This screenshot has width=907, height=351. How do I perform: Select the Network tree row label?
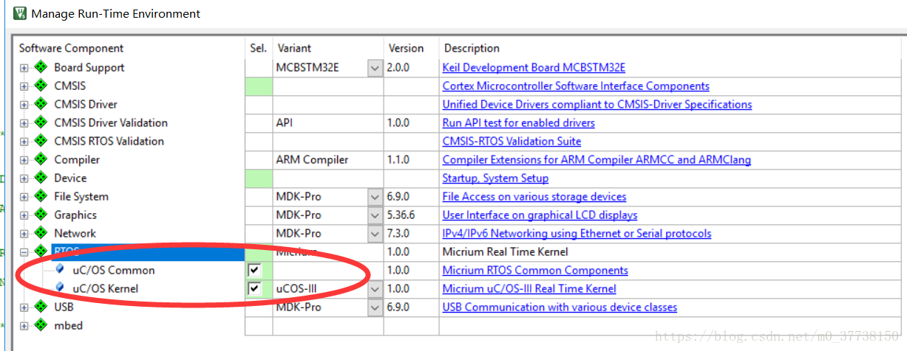coord(75,233)
